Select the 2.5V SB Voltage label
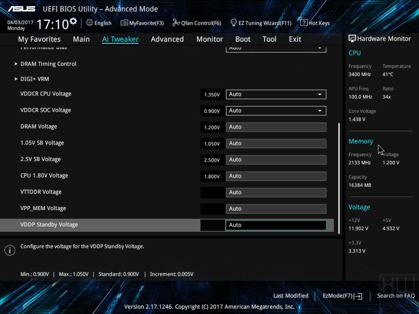Viewport: 419px width, 314px height. pos(40,159)
